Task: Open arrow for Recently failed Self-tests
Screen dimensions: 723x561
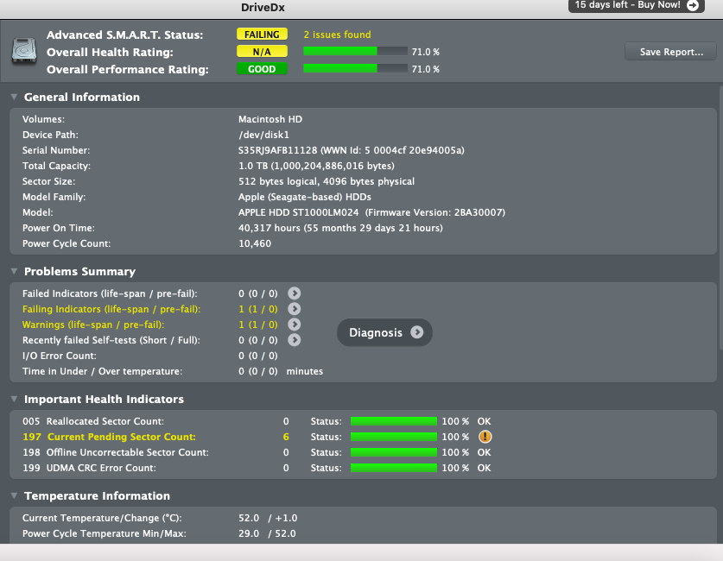Action: (x=295, y=340)
